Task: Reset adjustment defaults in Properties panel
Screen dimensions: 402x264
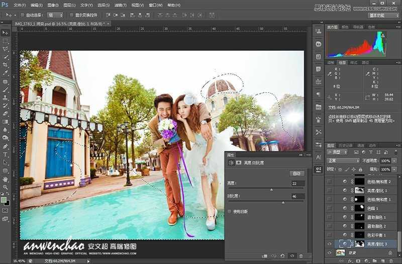Action: [x=282, y=256]
